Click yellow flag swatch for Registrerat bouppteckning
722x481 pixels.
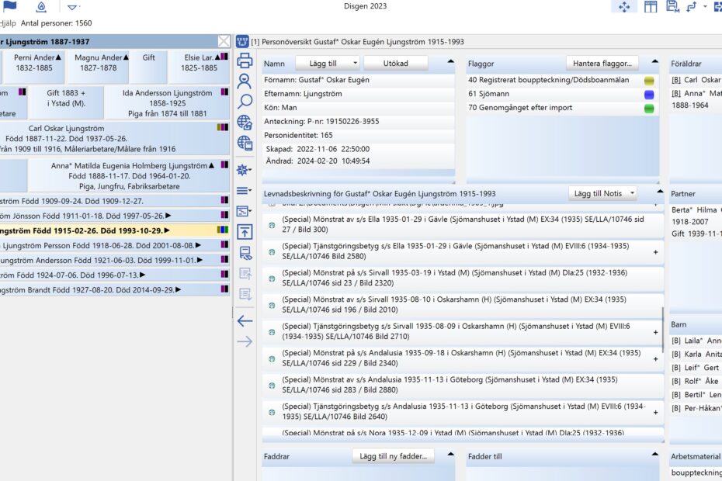point(649,80)
